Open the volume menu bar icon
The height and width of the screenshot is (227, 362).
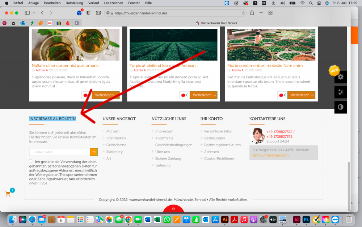point(283,3)
